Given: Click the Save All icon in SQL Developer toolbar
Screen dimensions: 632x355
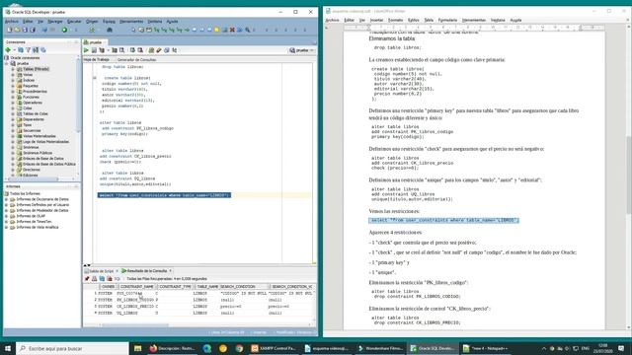Looking at the screenshot, I should [33, 30].
